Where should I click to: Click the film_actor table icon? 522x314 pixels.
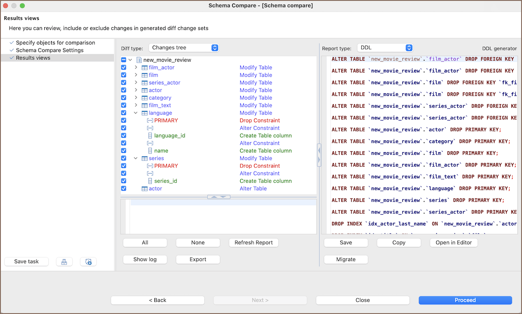click(x=145, y=68)
